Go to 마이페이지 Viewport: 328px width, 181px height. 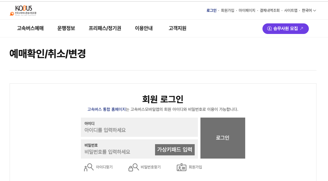pyautogui.click(x=247, y=11)
